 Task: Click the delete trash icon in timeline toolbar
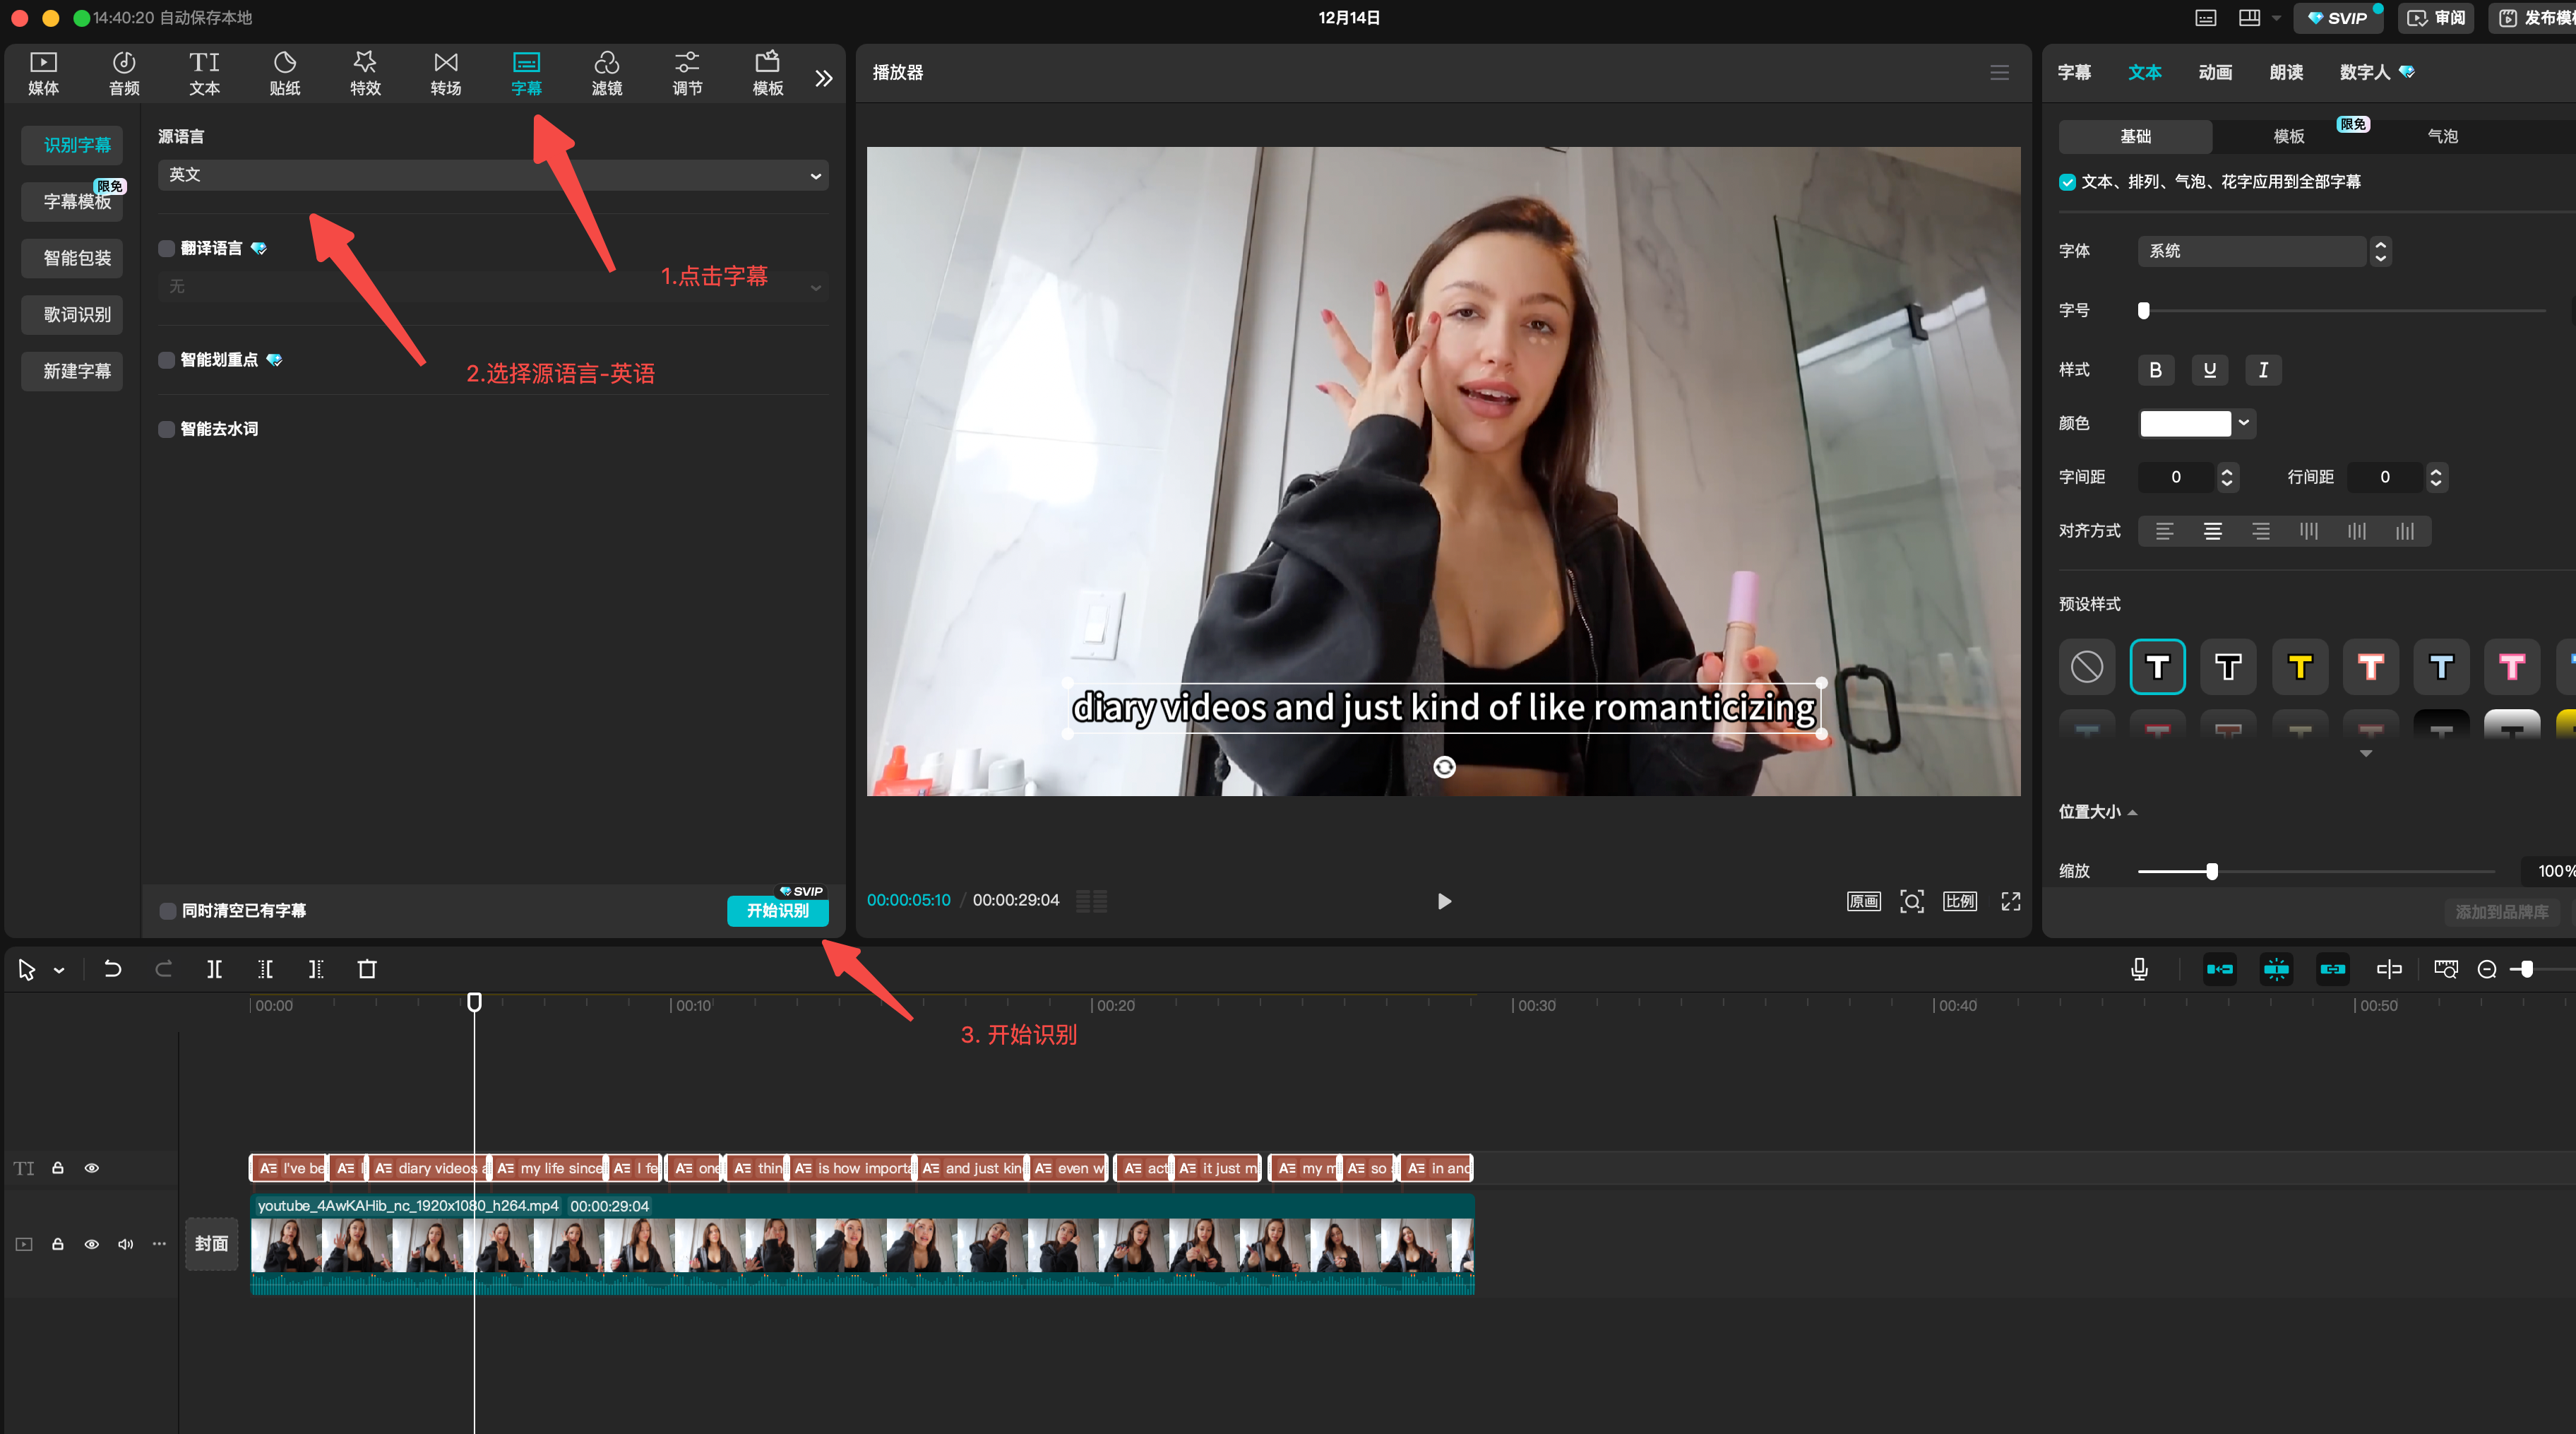point(367,968)
